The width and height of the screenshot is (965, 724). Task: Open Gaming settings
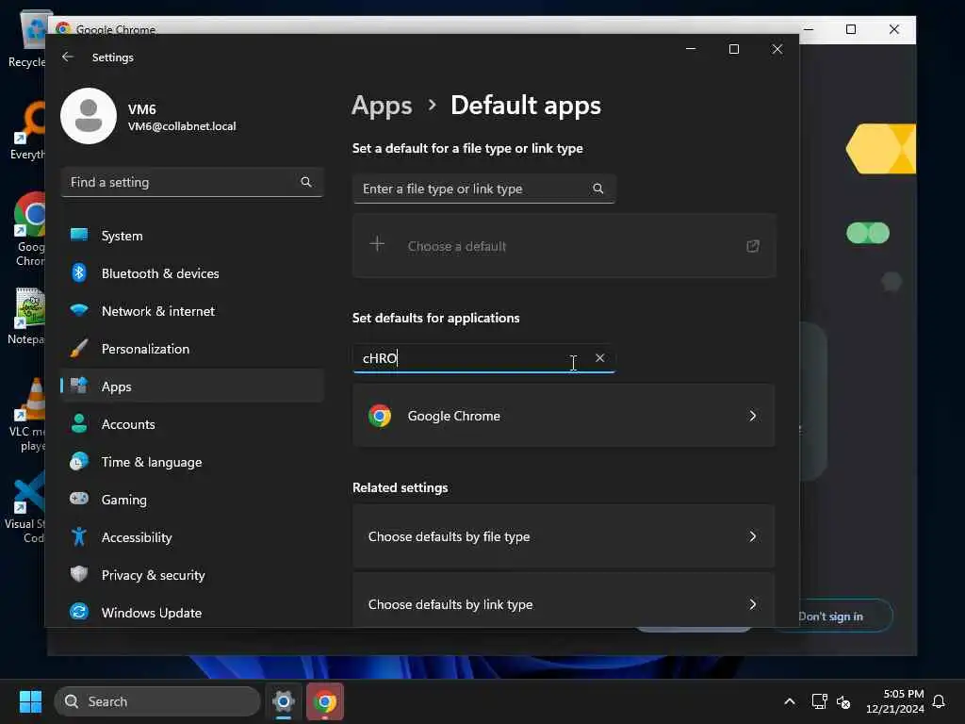click(x=192, y=500)
